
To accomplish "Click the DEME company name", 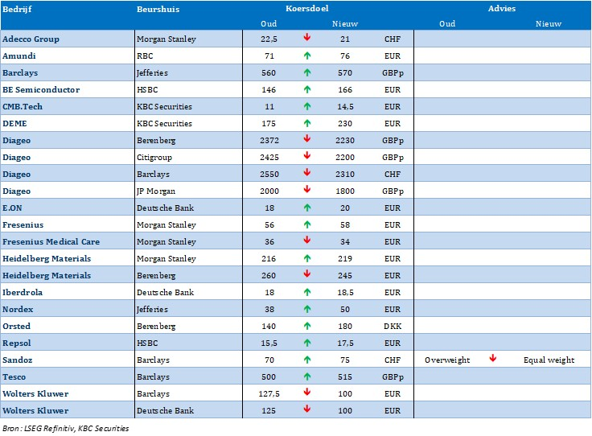I will [15, 123].
